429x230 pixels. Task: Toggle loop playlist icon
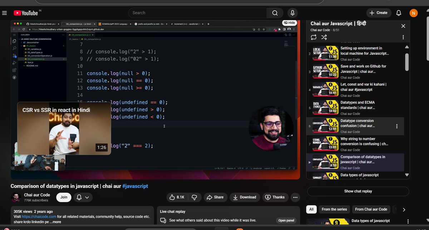coord(314,37)
